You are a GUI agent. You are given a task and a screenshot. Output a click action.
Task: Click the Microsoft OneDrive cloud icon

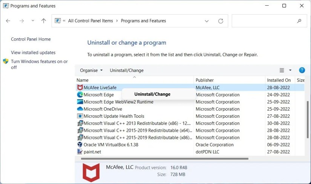click(80, 109)
